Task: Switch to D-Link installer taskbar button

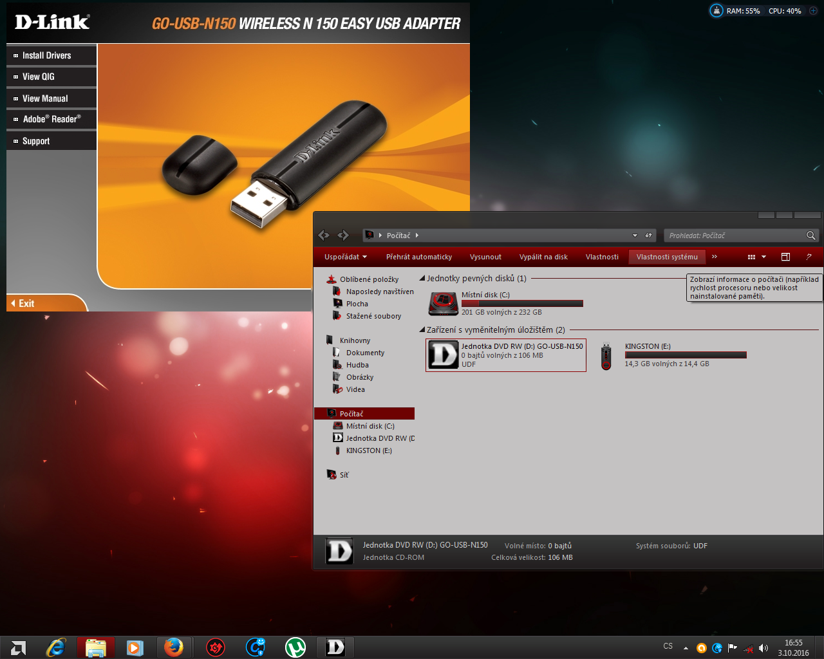Action: (x=335, y=647)
